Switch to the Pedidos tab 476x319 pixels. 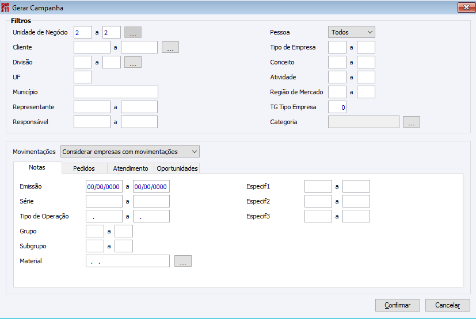(x=85, y=168)
